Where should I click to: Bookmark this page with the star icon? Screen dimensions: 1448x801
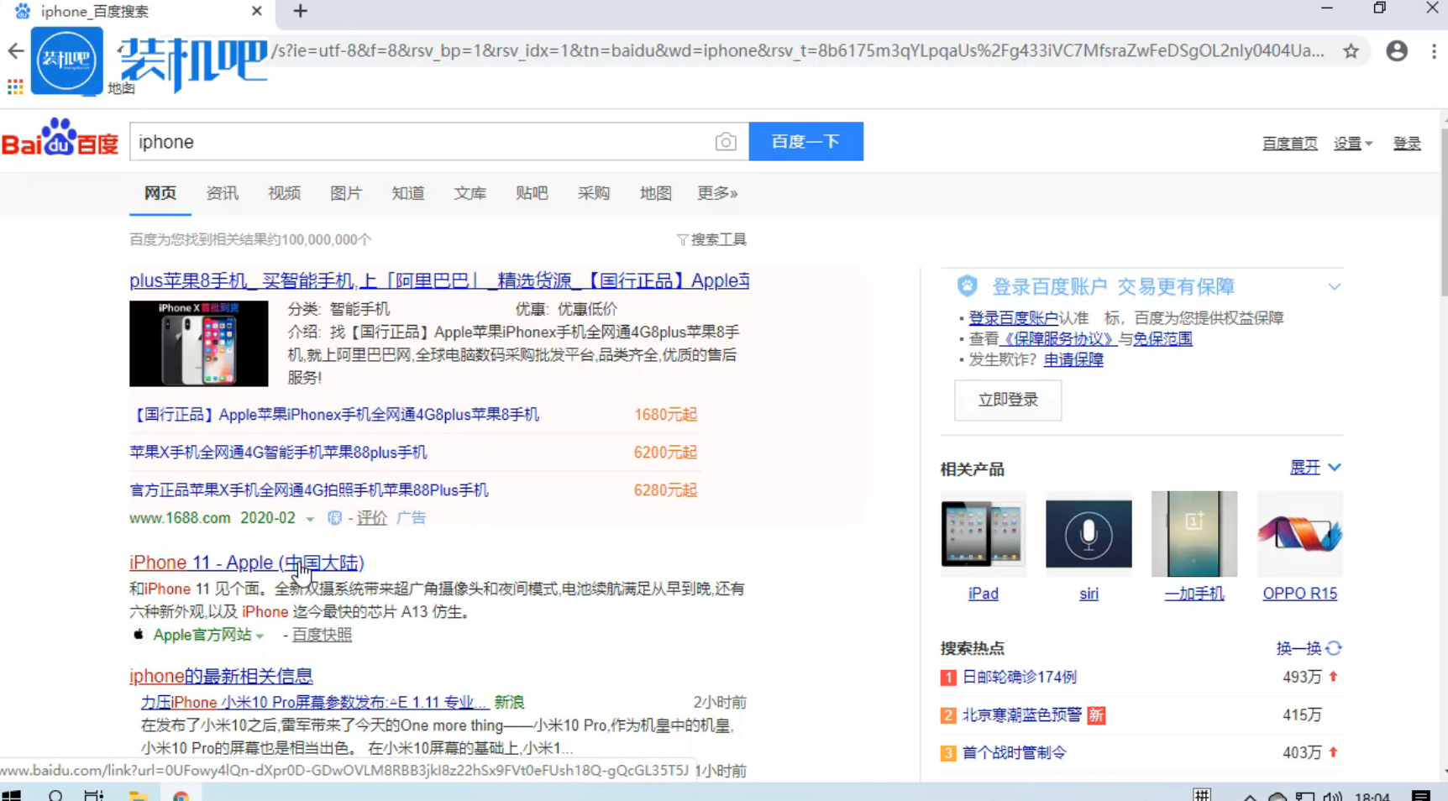click(1351, 51)
